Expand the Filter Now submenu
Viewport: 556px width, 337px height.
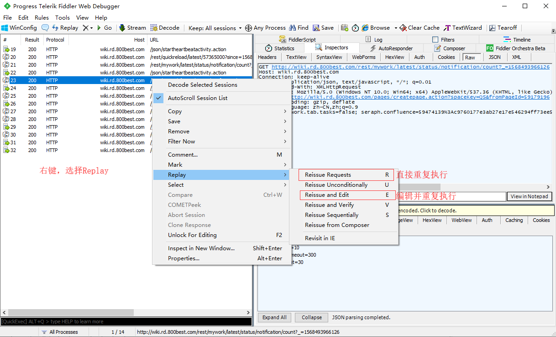pyautogui.click(x=221, y=142)
